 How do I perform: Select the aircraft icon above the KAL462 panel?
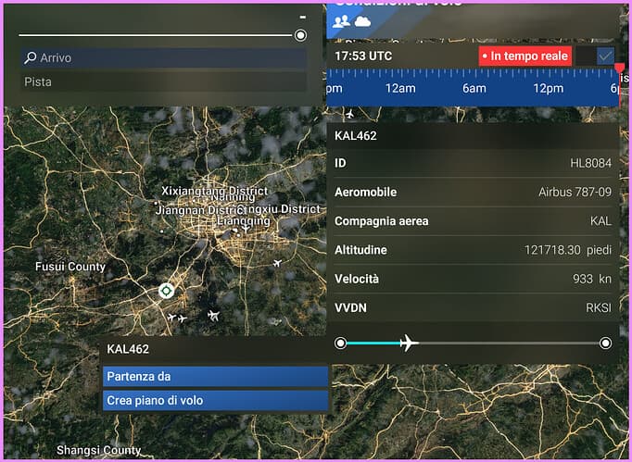coord(349,115)
